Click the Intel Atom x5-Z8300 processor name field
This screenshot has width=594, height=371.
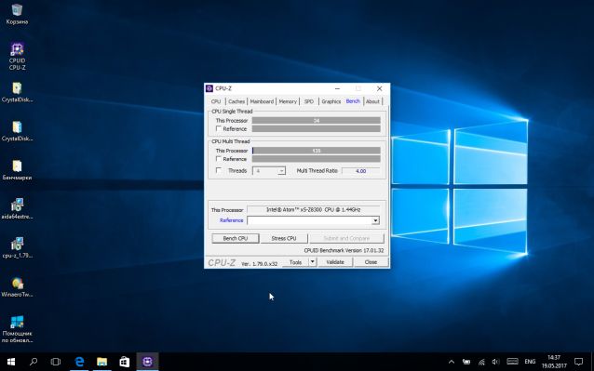[313, 209]
